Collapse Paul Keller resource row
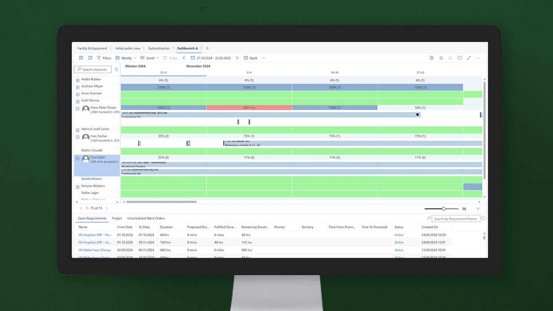 pyautogui.click(x=78, y=158)
